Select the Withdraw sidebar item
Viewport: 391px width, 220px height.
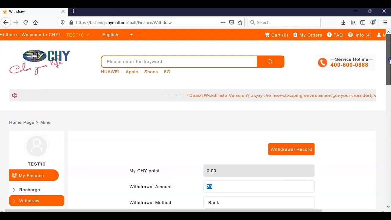(x=37, y=201)
